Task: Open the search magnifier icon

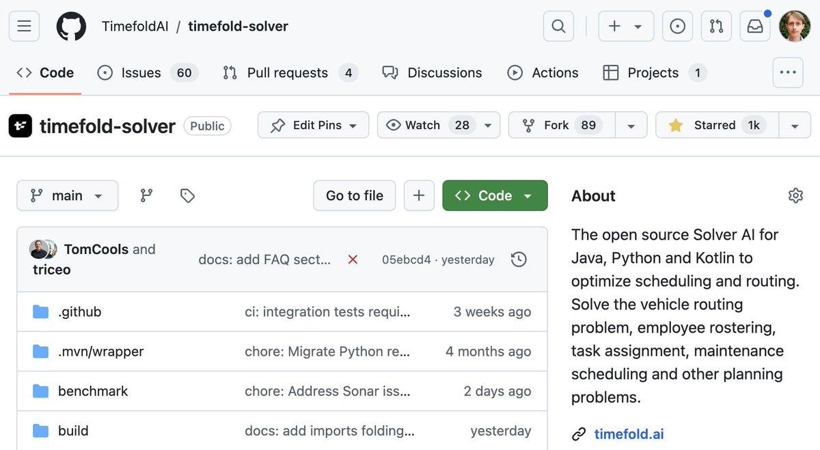Action: [558, 27]
